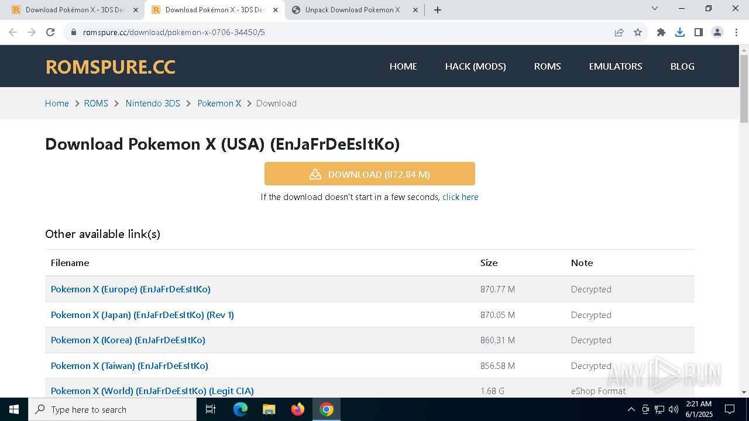This screenshot has height=421, width=749.
Task: Open Pokemon X (Korea) download link
Action: (x=128, y=340)
